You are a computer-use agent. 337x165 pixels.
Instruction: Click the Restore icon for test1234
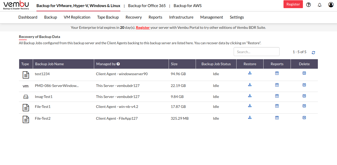(250, 73)
